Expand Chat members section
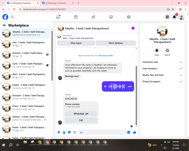The image size is (189, 151). pyautogui.click(x=162, y=69)
